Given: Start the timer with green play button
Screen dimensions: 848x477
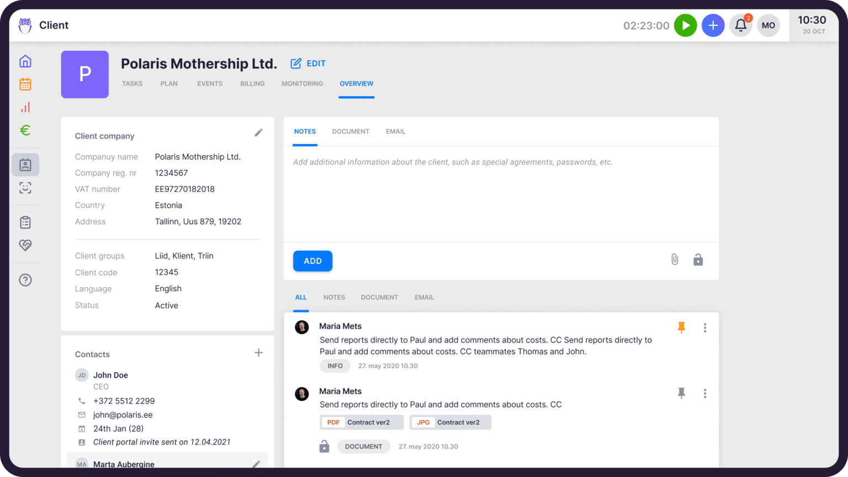Looking at the screenshot, I should coord(686,25).
